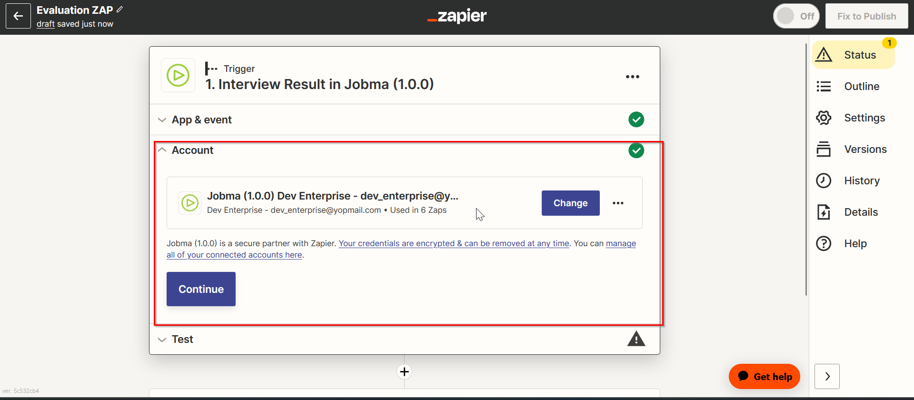Click the Fix to Publish button
The height and width of the screenshot is (400, 914).
pyautogui.click(x=866, y=16)
